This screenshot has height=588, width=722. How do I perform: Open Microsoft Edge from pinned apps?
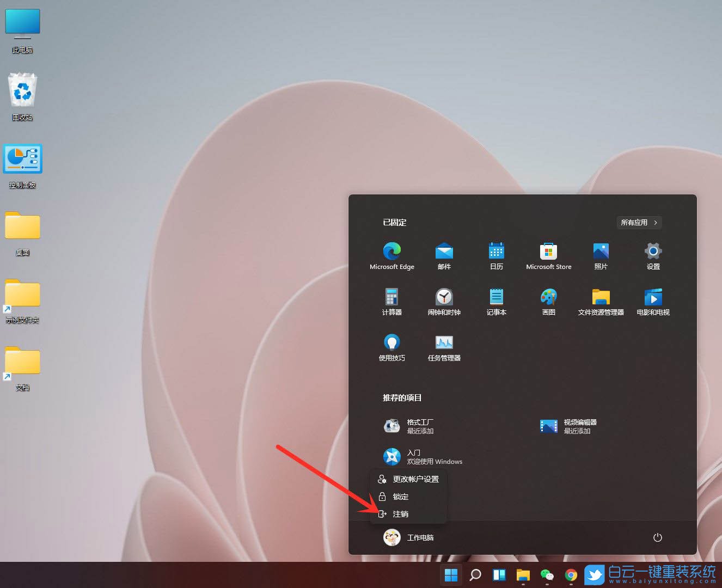coord(391,255)
